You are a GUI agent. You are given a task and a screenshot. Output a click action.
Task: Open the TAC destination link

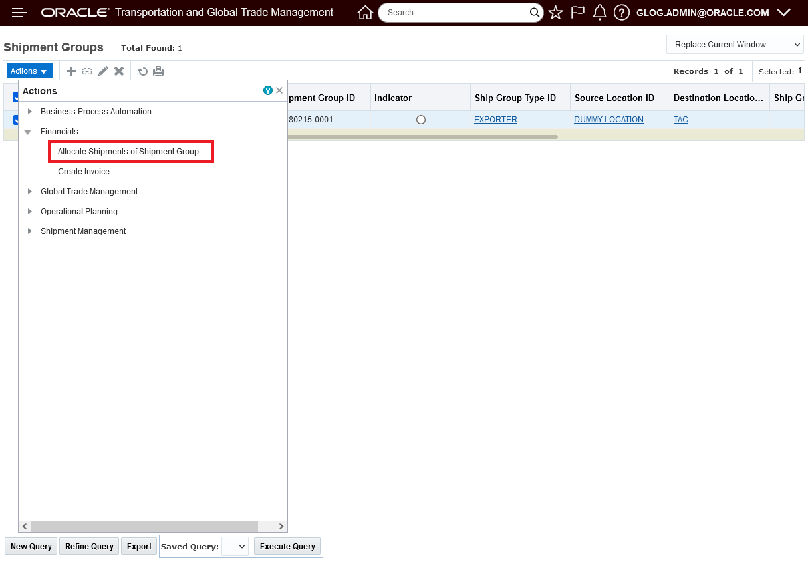tap(680, 120)
